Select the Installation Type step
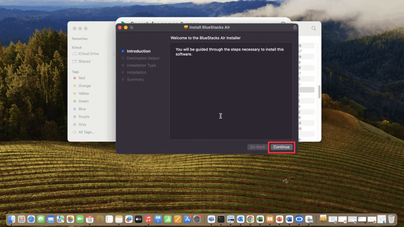The height and width of the screenshot is (227, 404). (141, 65)
